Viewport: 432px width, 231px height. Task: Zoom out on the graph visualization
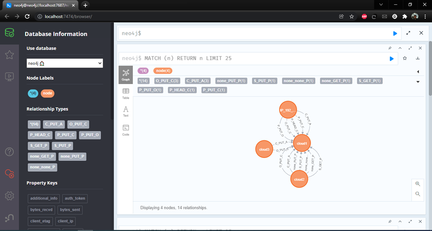click(x=418, y=194)
